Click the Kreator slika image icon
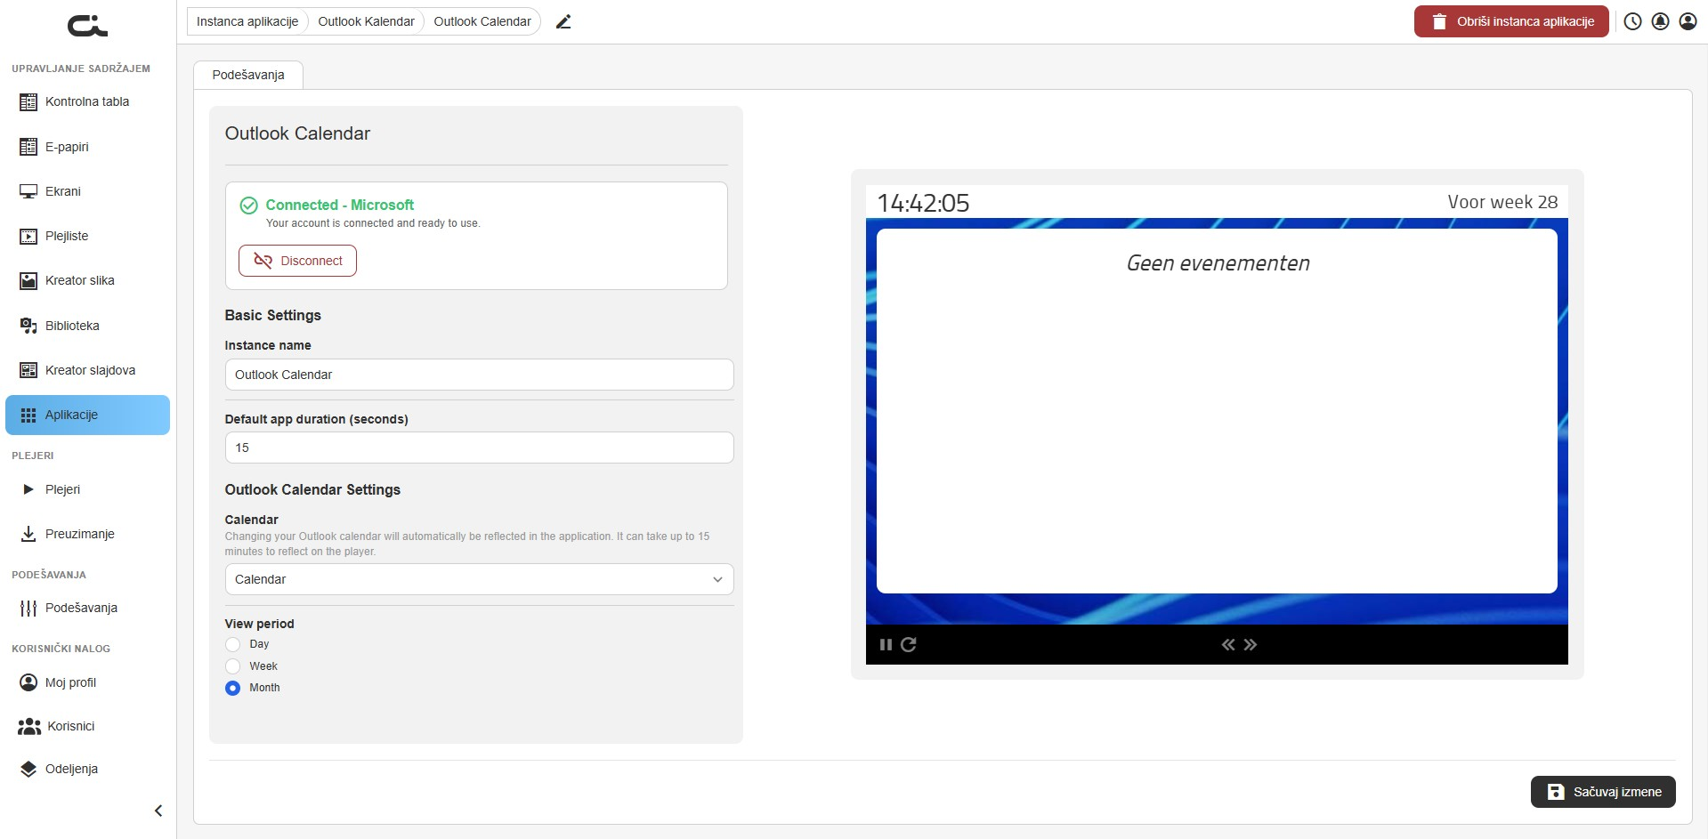 pyautogui.click(x=28, y=280)
